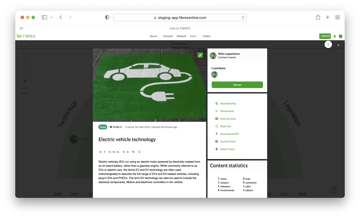The image size is (360, 218).
Task: Click the Safari share icon
Action: tap(318, 17)
